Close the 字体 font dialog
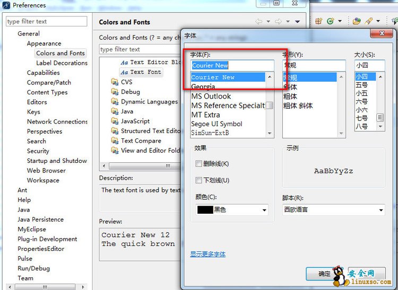 tap(382, 33)
